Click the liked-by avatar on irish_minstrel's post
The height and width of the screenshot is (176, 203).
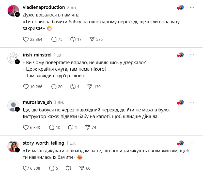[181, 55]
